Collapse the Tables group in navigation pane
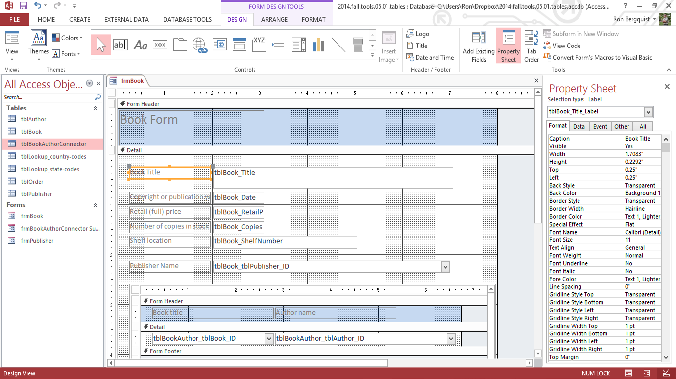Screen dimensions: 676x379 click(x=96, y=108)
